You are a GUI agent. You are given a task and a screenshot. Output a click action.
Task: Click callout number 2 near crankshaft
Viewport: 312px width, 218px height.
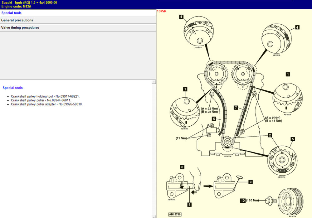pyautogui.click(x=270, y=135)
